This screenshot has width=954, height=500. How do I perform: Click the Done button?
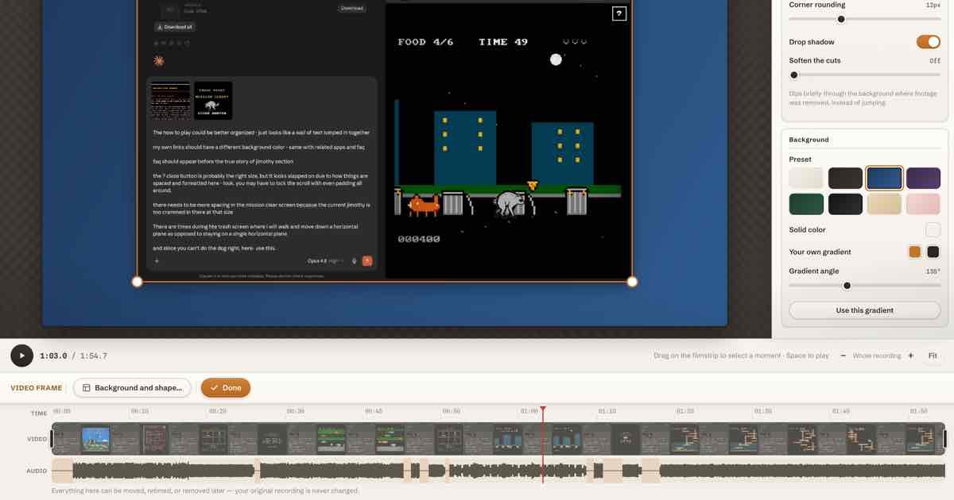[x=226, y=388]
